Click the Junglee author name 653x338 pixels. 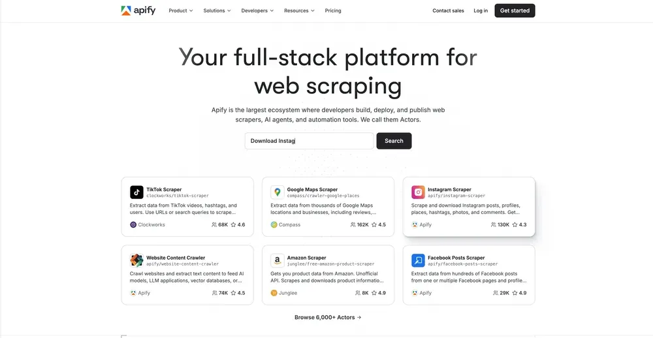pyautogui.click(x=288, y=293)
